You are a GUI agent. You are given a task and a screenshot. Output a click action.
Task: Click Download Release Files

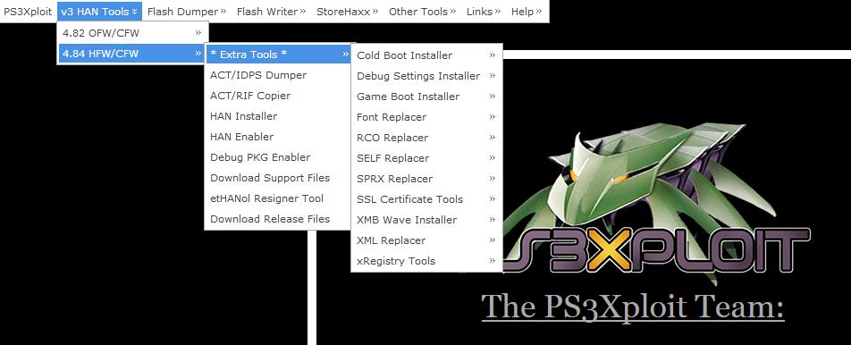point(278,219)
